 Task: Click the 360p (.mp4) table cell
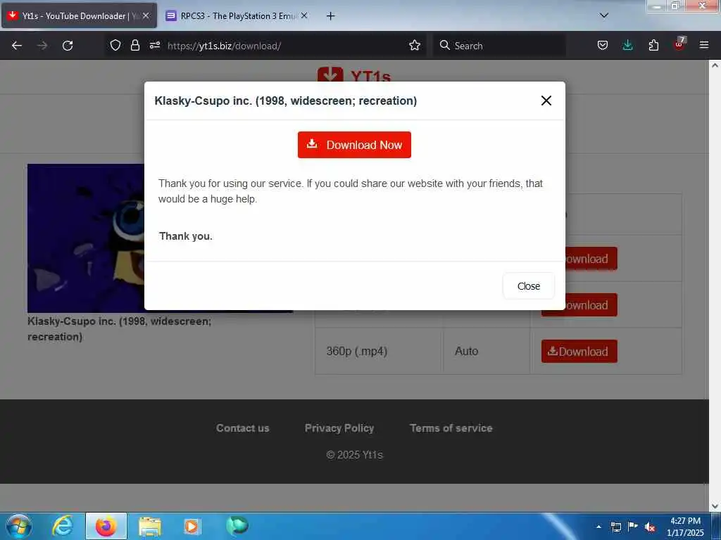coord(379,352)
